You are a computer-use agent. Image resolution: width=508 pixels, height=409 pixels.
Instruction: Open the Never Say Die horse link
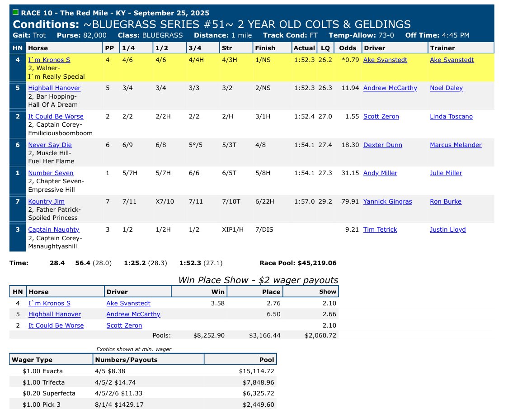coord(50,145)
